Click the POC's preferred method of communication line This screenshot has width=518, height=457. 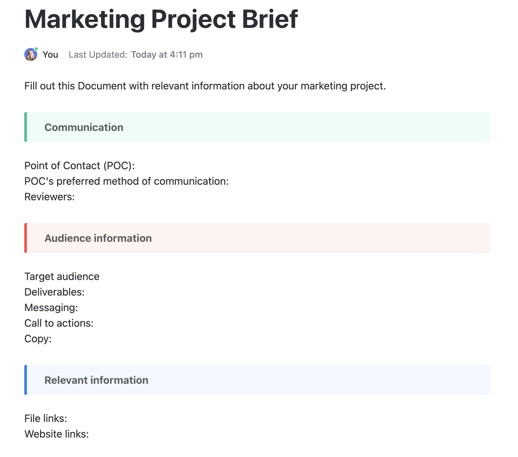click(x=126, y=181)
